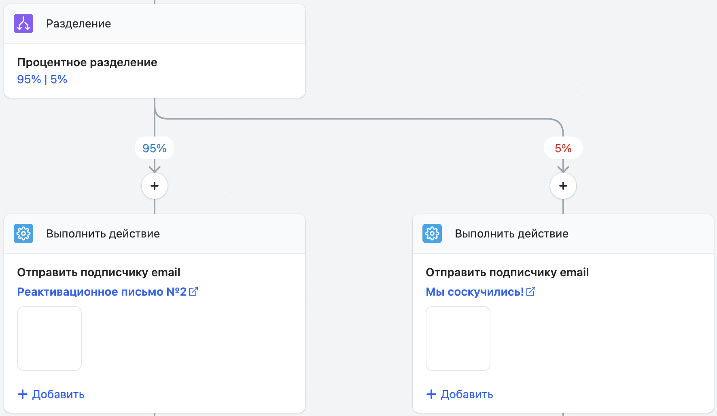Open external link icon next to Реактивационное письмо №2

click(193, 291)
